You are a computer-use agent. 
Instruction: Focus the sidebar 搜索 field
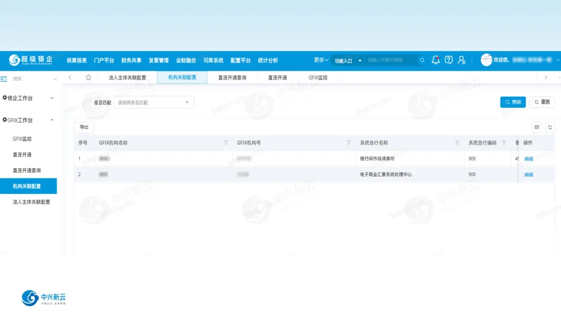(x=31, y=79)
